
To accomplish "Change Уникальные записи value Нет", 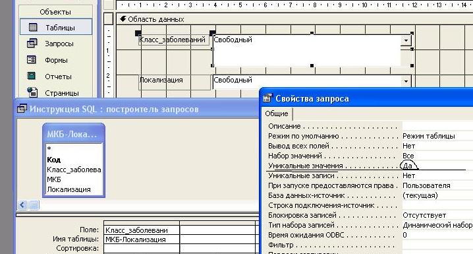I will pos(437,175).
